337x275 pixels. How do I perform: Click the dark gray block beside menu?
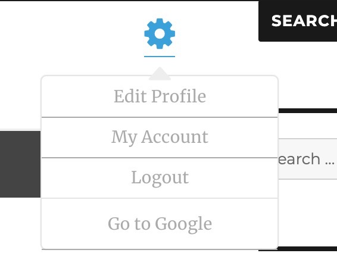pos(20,164)
